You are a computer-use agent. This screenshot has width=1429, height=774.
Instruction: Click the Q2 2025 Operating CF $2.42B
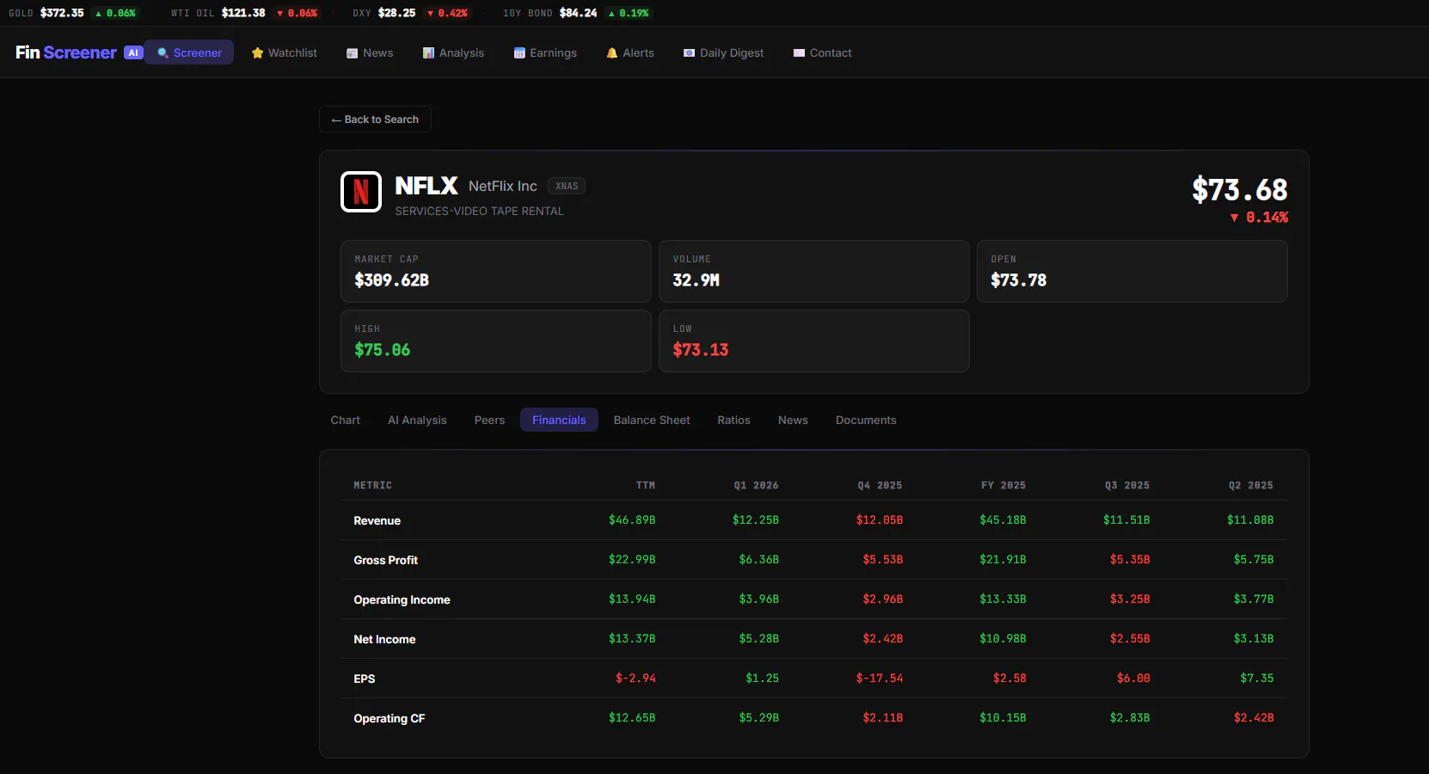[1254, 718]
